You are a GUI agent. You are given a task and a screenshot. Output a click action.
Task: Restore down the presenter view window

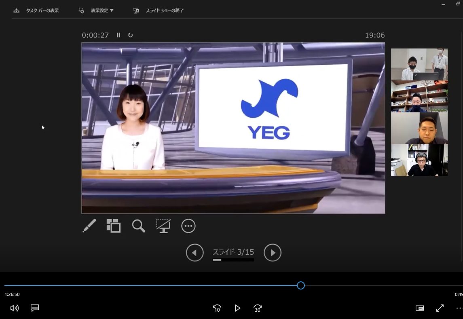point(458,4)
